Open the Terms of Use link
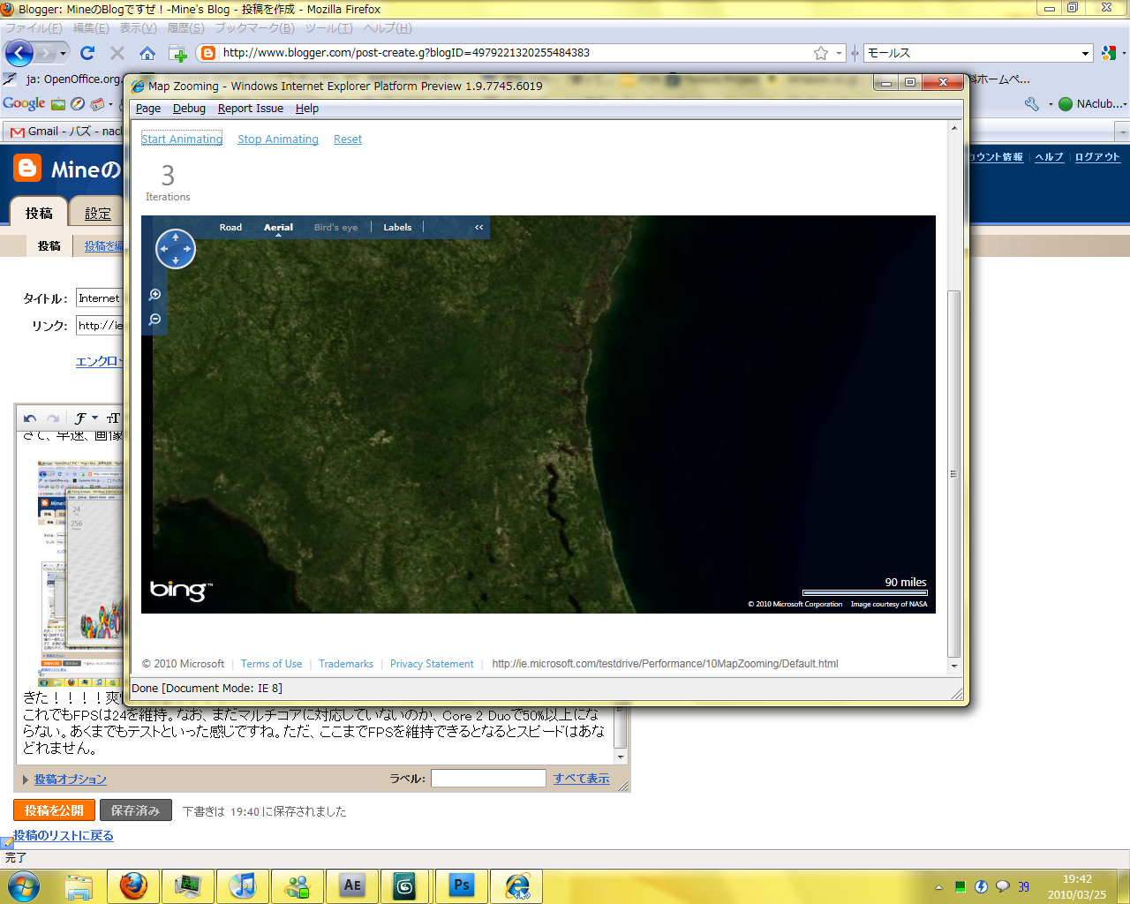1130x904 pixels. click(x=271, y=664)
